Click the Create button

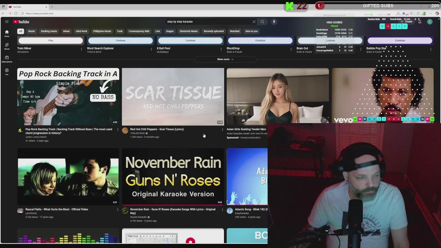(407, 22)
